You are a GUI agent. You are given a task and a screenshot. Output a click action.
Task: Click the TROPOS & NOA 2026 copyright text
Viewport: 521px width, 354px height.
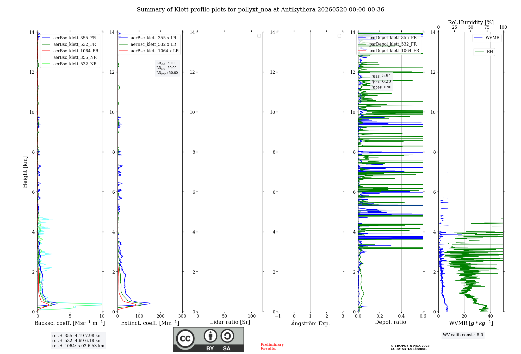pos(411,346)
